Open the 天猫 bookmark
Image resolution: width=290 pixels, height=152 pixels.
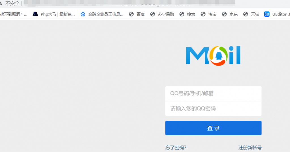coord(251,14)
